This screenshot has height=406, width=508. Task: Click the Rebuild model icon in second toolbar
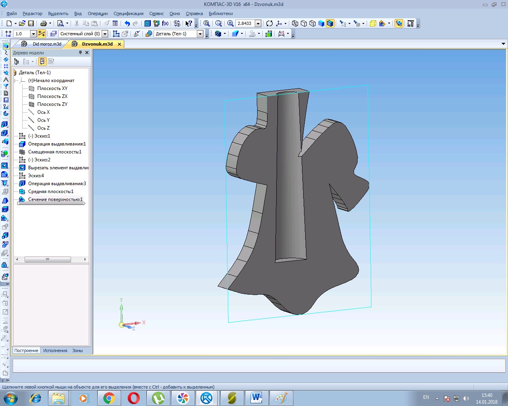coord(269,34)
